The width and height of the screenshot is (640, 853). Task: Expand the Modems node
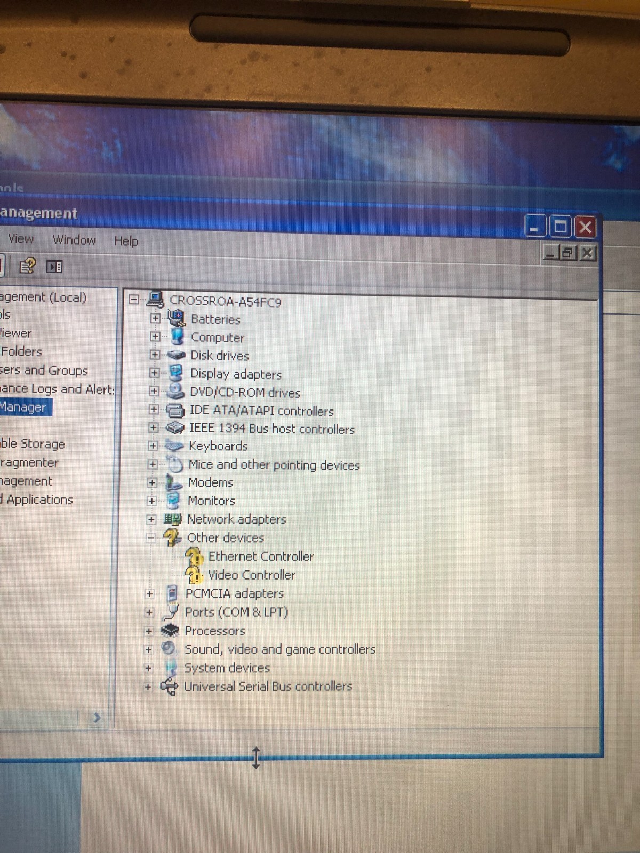point(153,482)
